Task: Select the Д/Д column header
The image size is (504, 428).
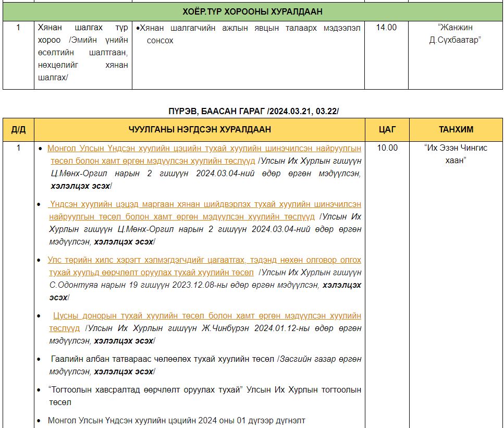Action: click(x=18, y=129)
